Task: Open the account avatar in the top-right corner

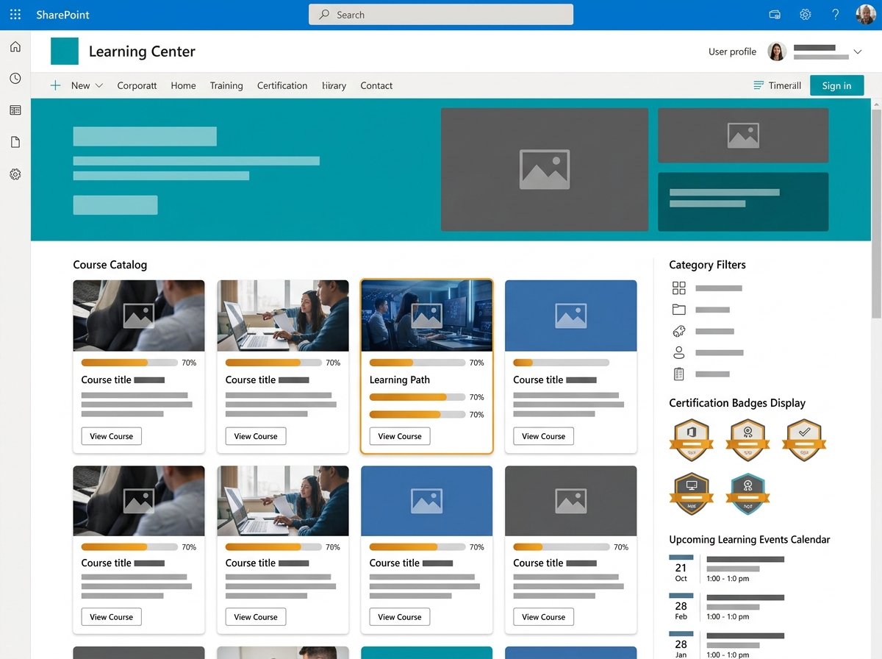Action: (x=866, y=15)
